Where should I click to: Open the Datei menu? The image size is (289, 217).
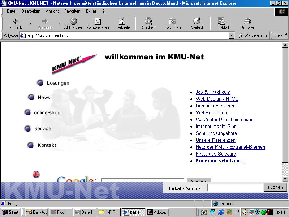click(12, 11)
